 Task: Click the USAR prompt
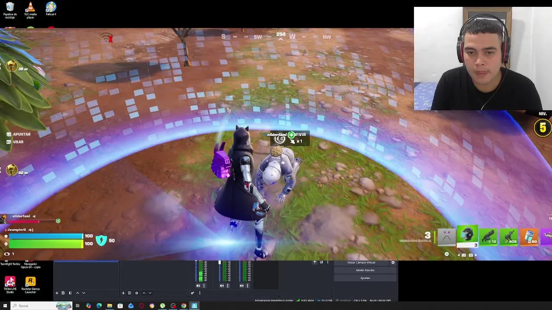tap(15, 142)
